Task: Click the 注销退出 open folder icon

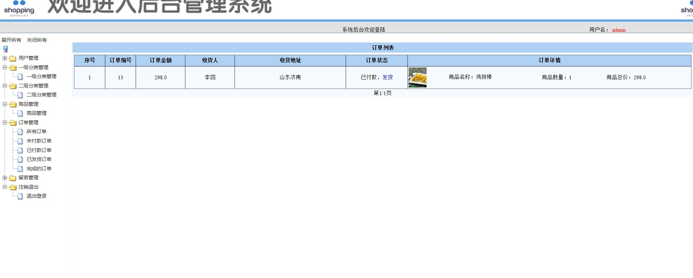Action: 13,187
